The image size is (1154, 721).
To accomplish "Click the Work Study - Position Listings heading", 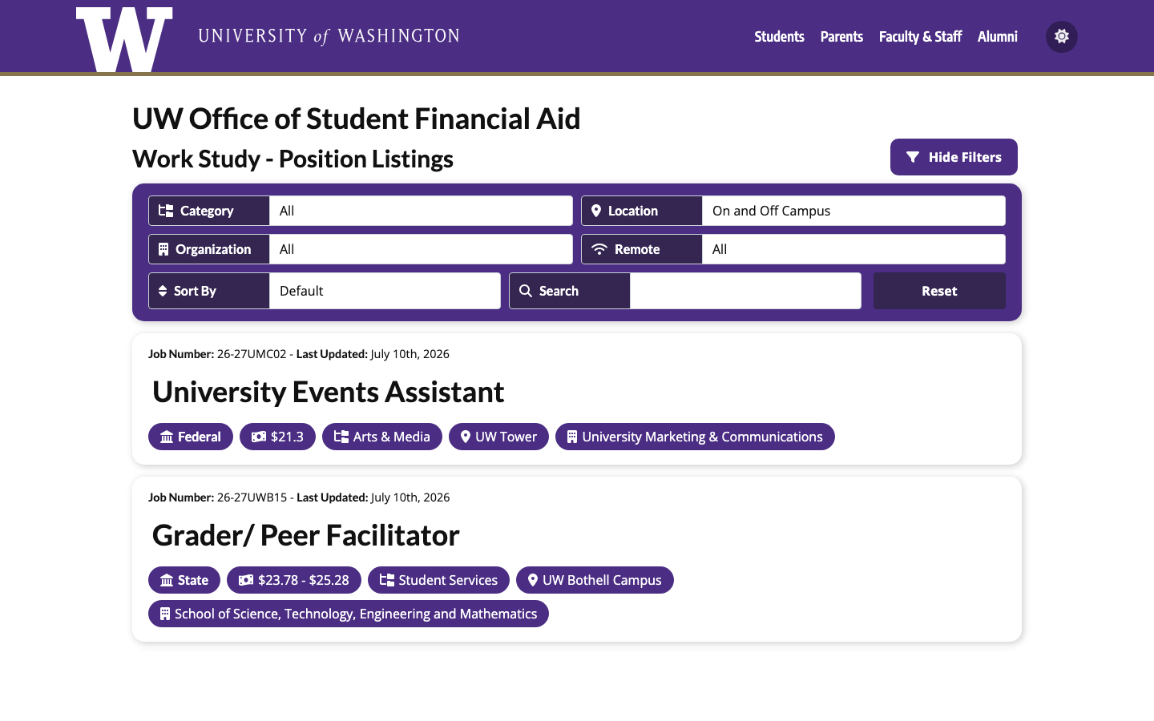I will tap(293, 159).
